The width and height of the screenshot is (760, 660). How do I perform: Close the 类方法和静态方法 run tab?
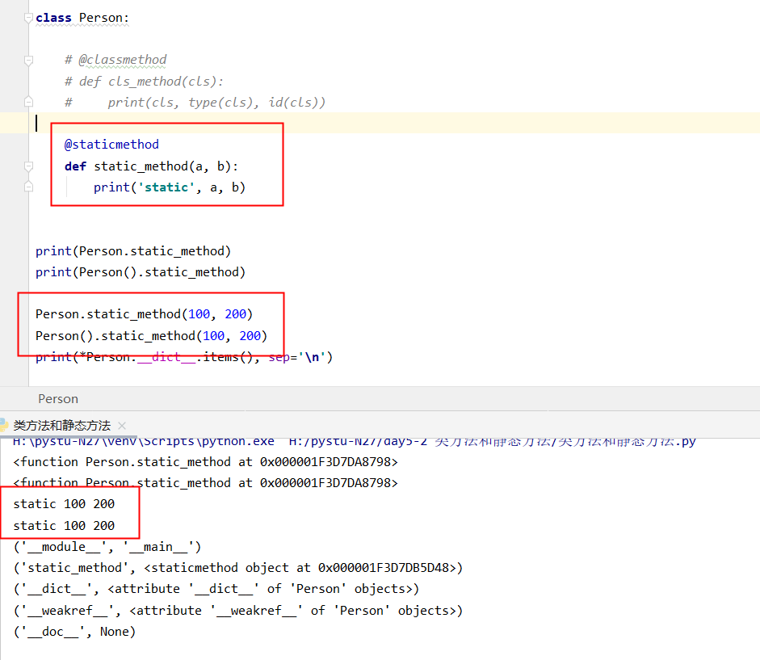pyautogui.click(x=122, y=426)
